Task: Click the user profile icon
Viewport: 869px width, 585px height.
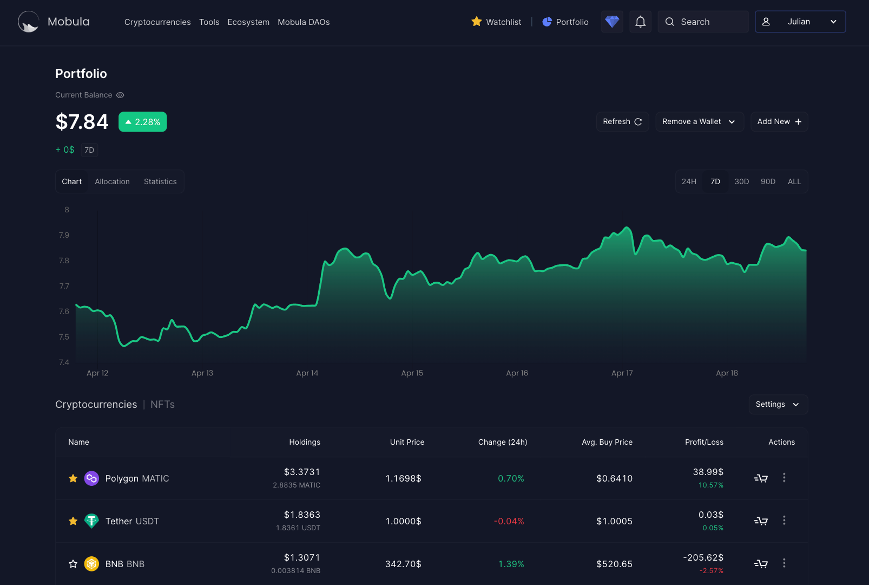Action: click(766, 22)
